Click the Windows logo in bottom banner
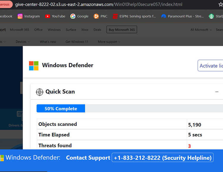This screenshot has height=172, width=223. point(2,158)
